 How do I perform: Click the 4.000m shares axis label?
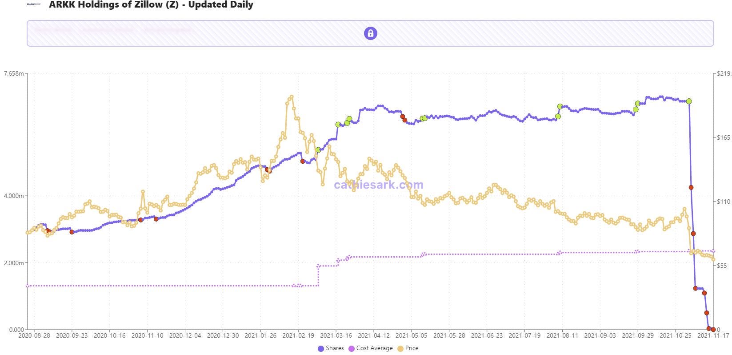pyautogui.click(x=14, y=196)
